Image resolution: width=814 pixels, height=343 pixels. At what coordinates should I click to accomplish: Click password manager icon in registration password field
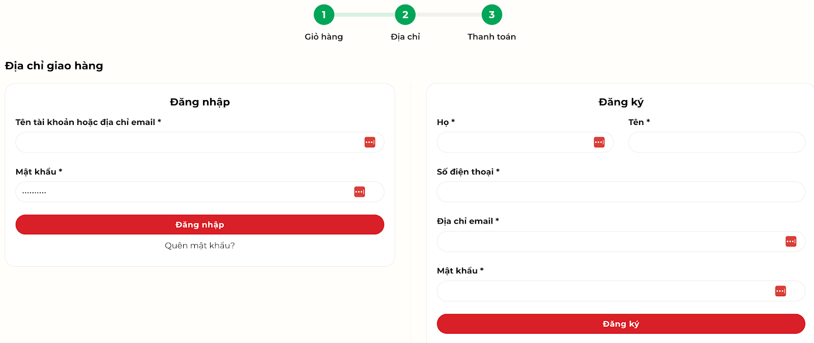[x=780, y=291]
